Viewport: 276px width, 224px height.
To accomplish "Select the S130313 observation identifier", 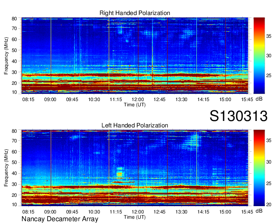I will (239, 116).
